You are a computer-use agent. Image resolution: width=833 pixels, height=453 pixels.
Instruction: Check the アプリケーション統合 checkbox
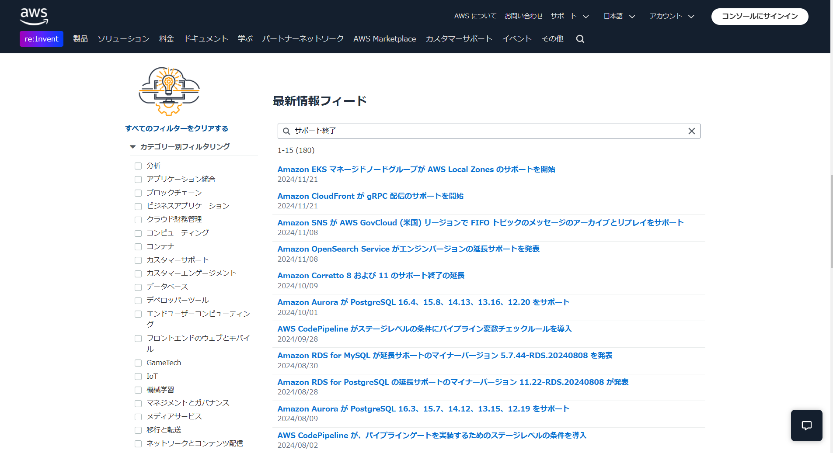[138, 180]
